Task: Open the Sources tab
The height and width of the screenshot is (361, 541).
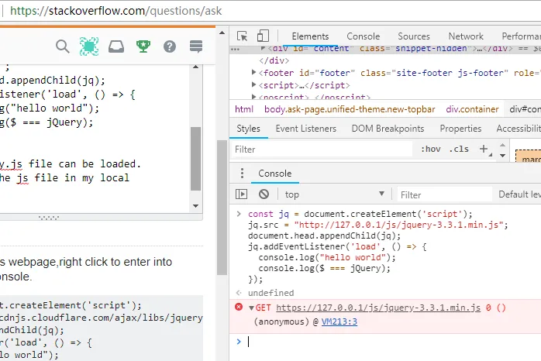Action: click(x=414, y=36)
